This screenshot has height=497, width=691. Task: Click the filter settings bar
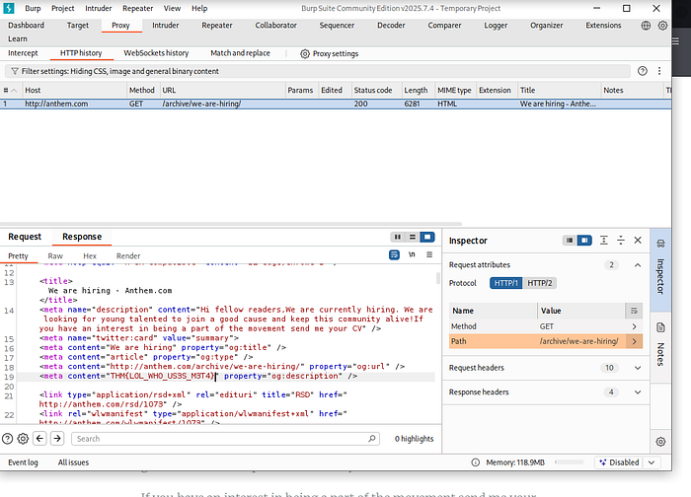[317, 71]
